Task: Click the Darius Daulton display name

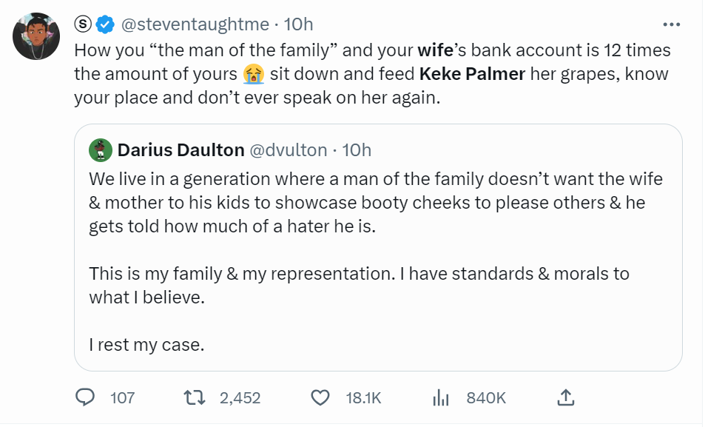Action: click(x=181, y=150)
